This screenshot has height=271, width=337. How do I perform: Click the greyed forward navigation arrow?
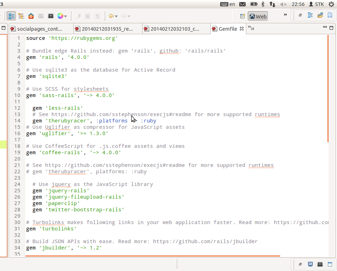(x=124, y=16)
